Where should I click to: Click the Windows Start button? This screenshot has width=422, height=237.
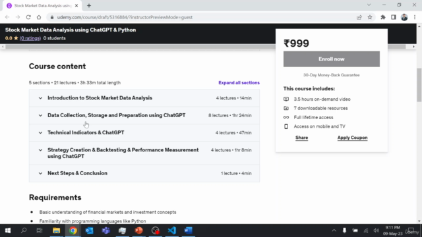click(x=8, y=230)
